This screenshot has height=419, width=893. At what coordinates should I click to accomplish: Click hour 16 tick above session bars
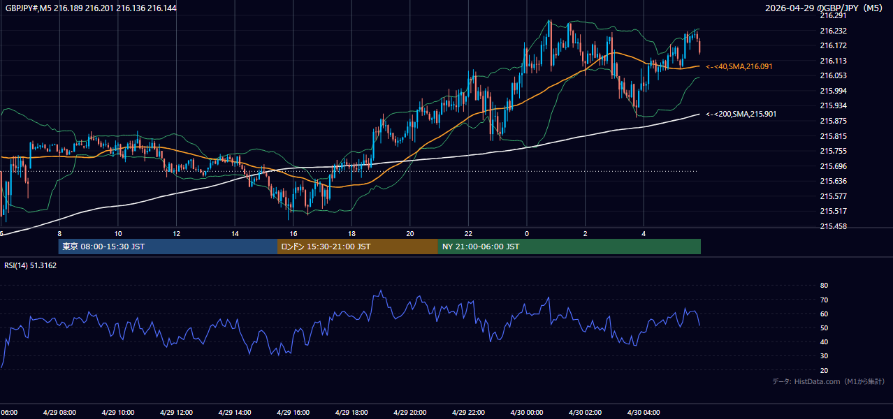[x=293, y=234]
